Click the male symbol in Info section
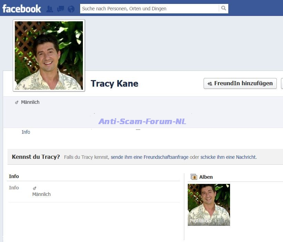The width and height of the screenshot is (283, 242). pos(34,188)
